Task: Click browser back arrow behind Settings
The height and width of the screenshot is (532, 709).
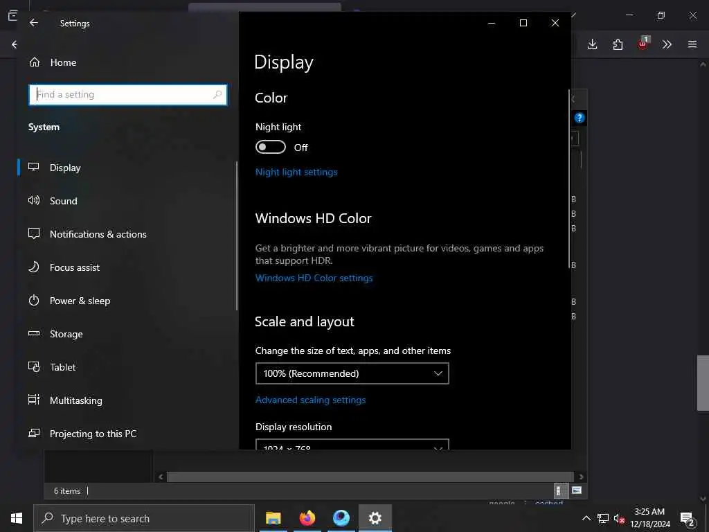Action: click(x=15, y=44)
